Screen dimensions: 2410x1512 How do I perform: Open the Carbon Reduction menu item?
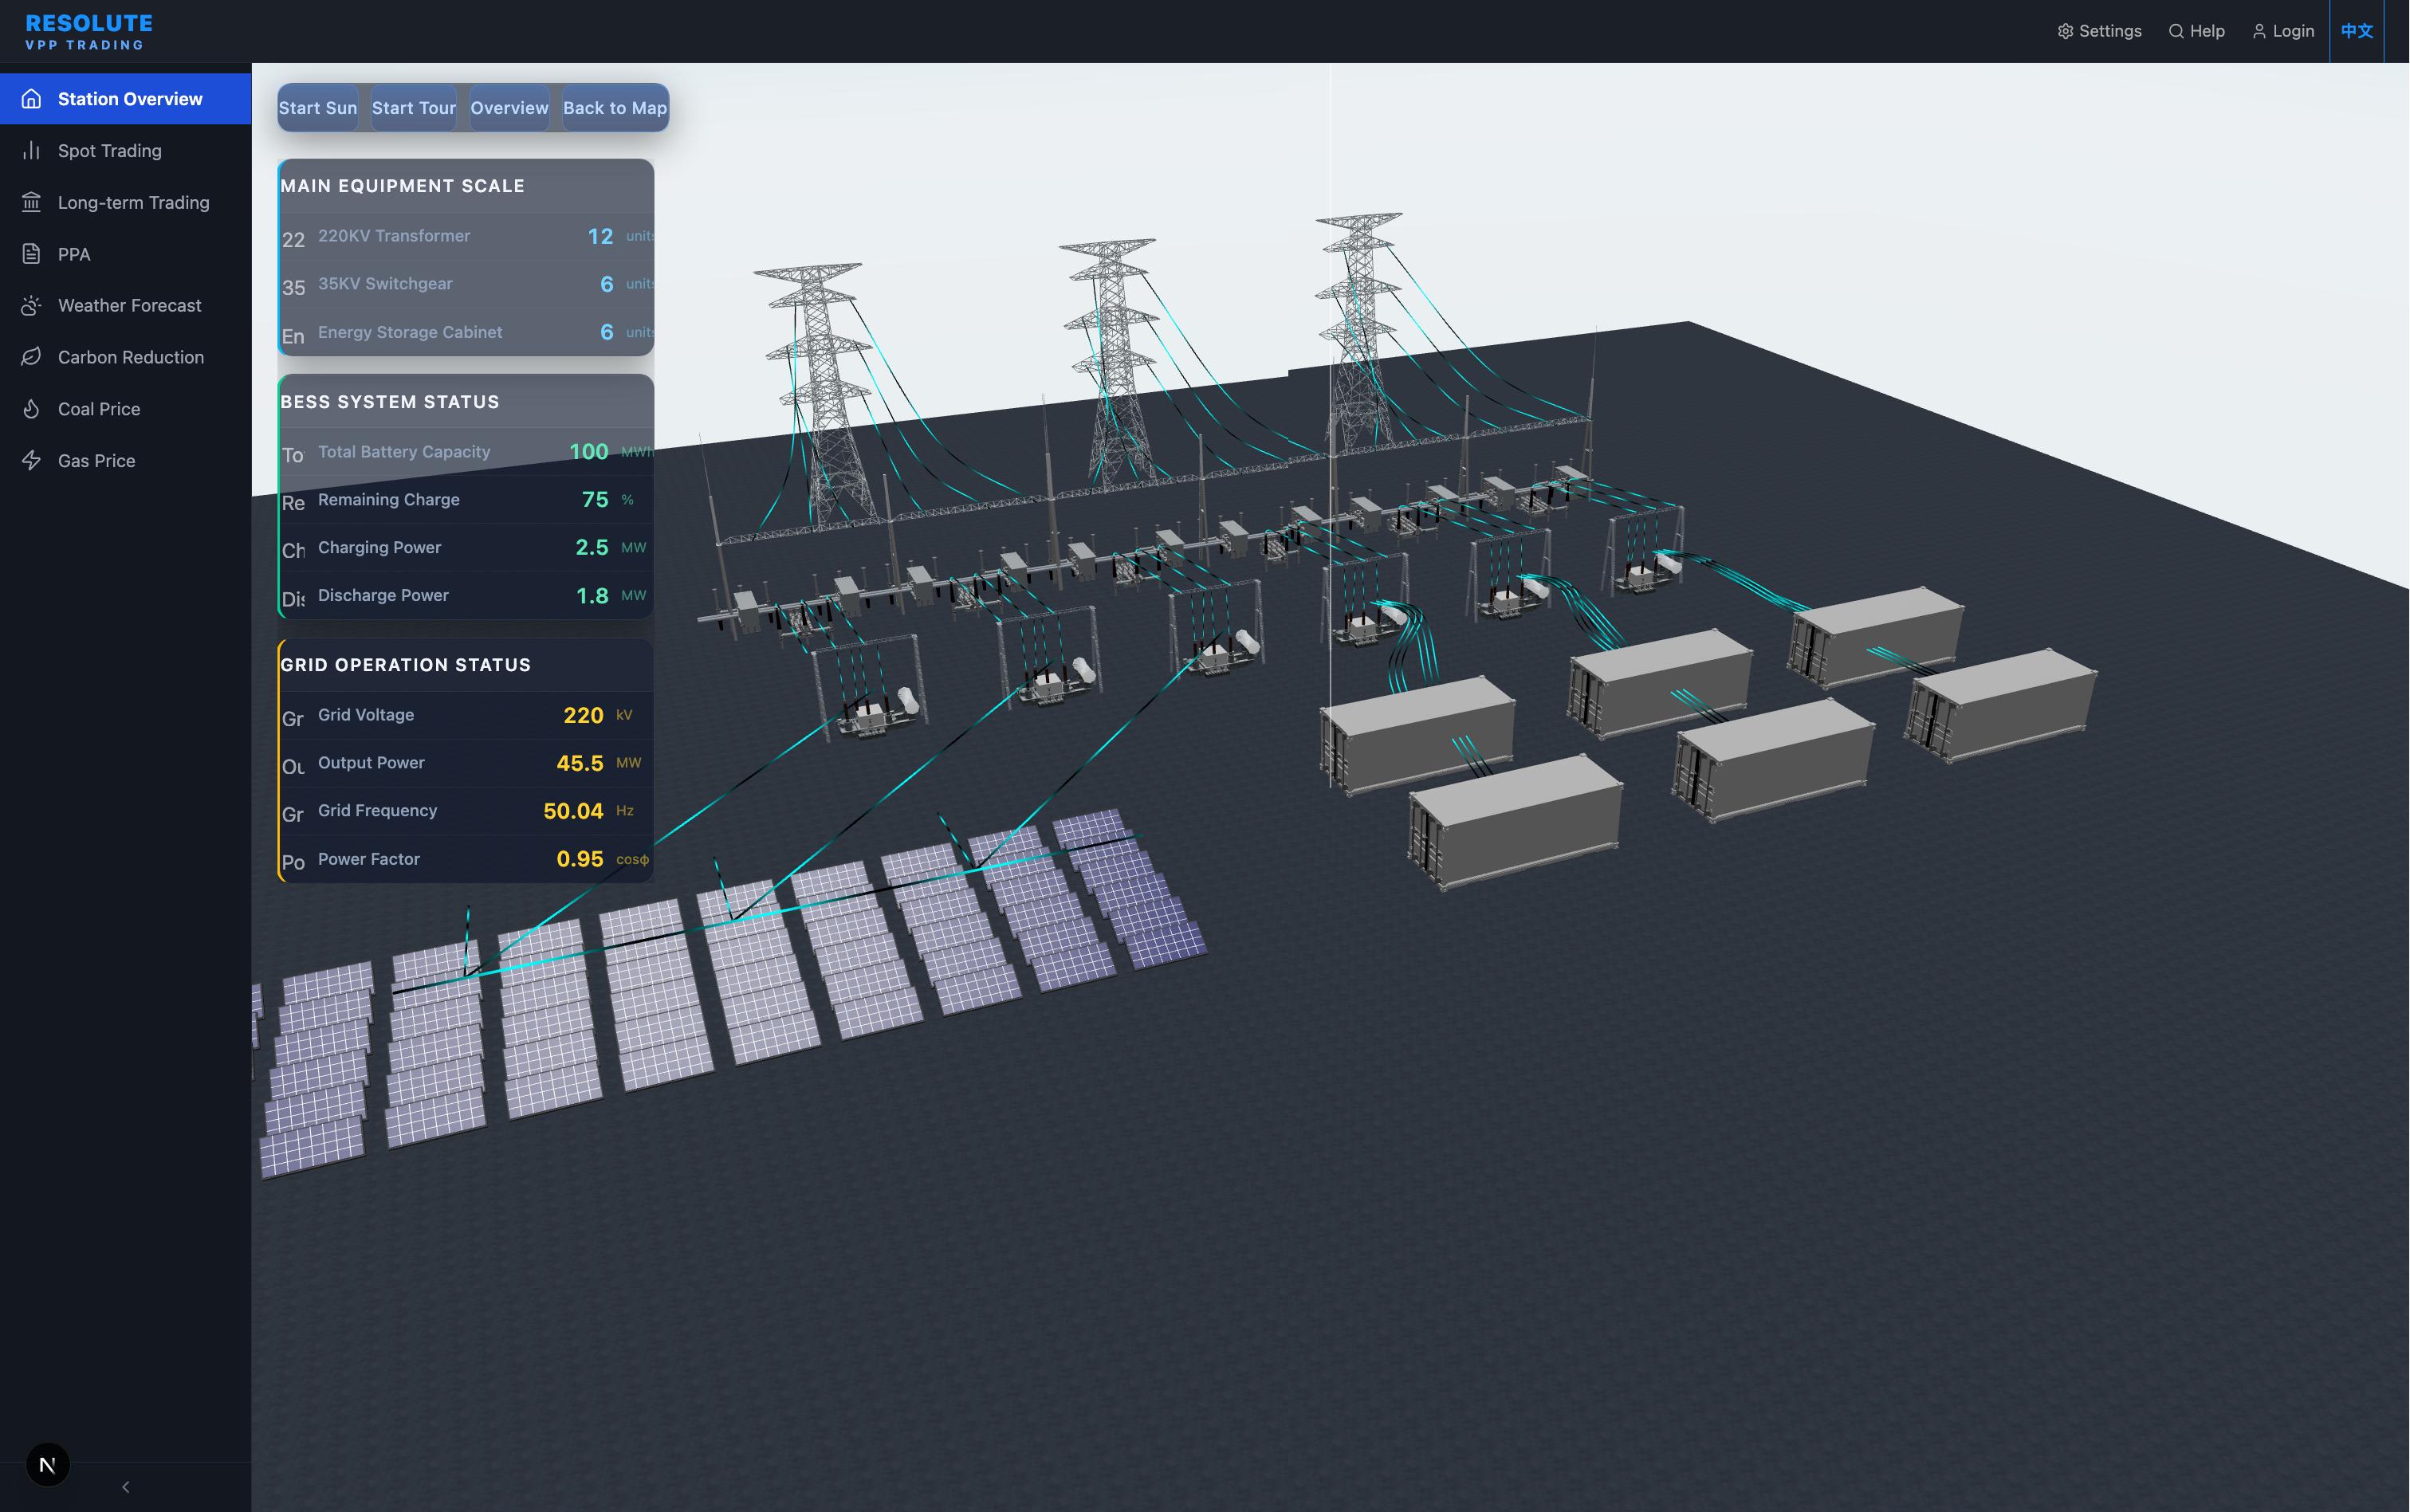(125, 357)
